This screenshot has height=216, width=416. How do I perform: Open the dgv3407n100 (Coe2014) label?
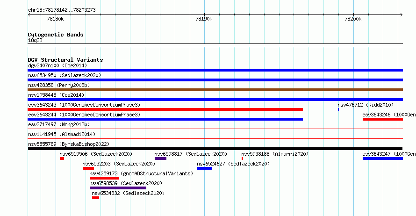pos(57,65)
